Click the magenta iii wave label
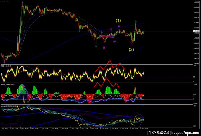Screen dimensions: 201x136 [x=111, y=29]
